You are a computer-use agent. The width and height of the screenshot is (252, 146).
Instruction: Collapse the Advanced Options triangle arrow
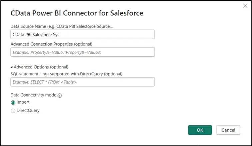pos(12,67)
